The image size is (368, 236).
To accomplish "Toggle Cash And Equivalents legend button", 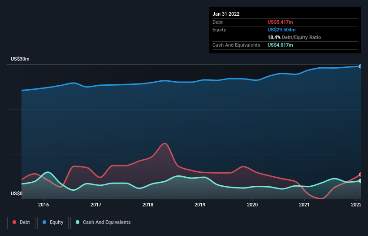I will coord(103,223).
